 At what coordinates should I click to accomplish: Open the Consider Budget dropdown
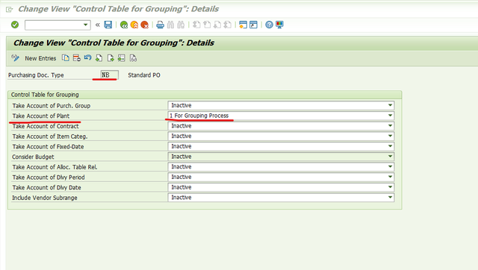(x=390, y=157)
